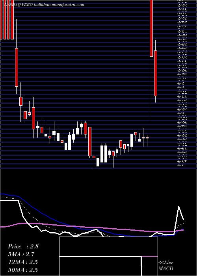Click the '<<Live MACD' label

point(166,265)
